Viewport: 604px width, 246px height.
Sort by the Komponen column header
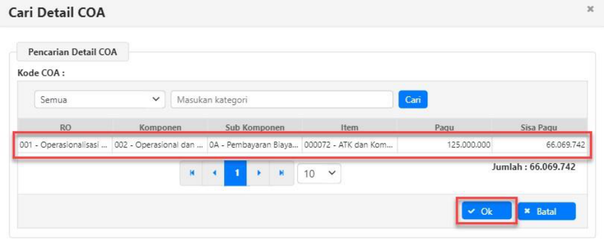point(160,127)
